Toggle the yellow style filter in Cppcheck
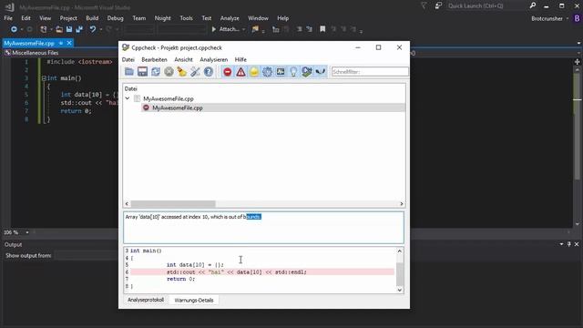 [x=254, y=72]
